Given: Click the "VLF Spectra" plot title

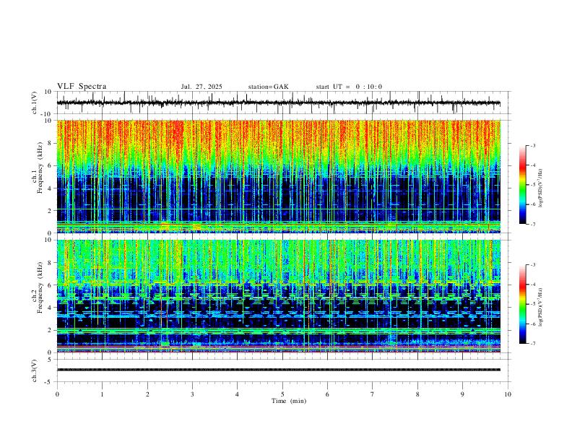Looking at the screenshot, I should coord(82,87).
